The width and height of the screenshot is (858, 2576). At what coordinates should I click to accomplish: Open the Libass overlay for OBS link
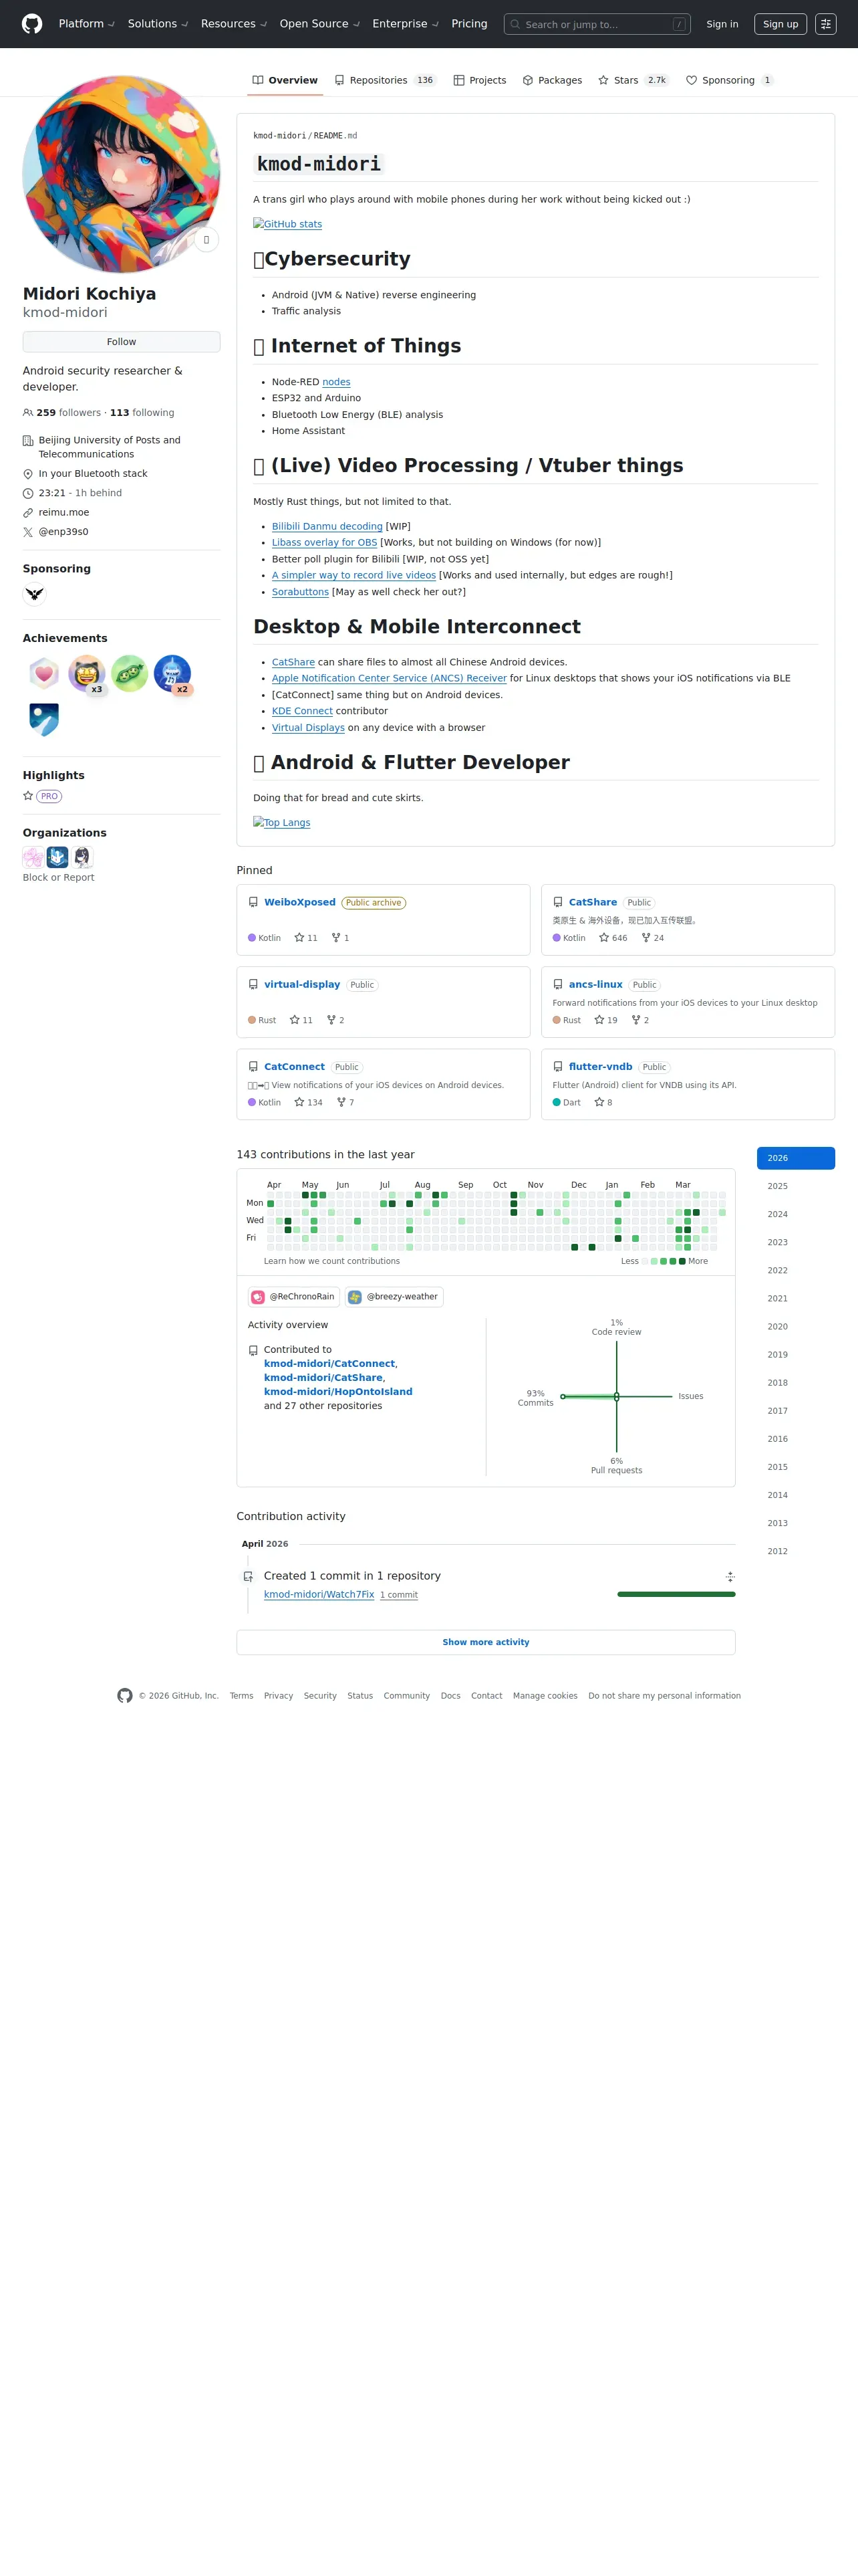coord(325,543)
